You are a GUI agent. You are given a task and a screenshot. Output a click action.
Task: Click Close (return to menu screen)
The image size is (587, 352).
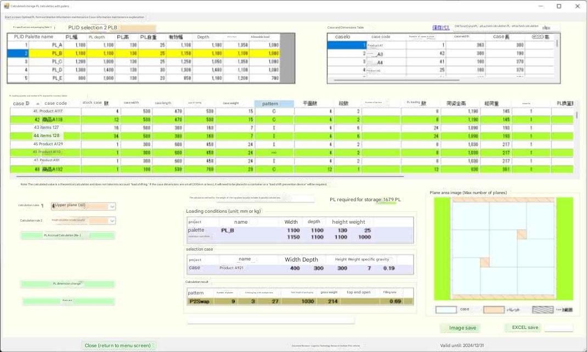[x=118, y=345]
